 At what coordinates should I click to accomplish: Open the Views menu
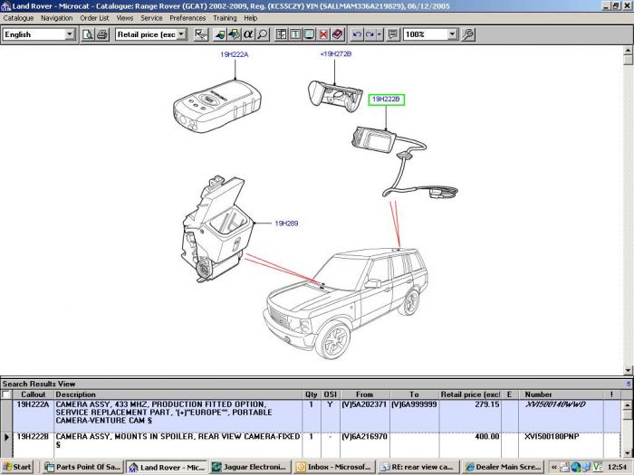125,18
